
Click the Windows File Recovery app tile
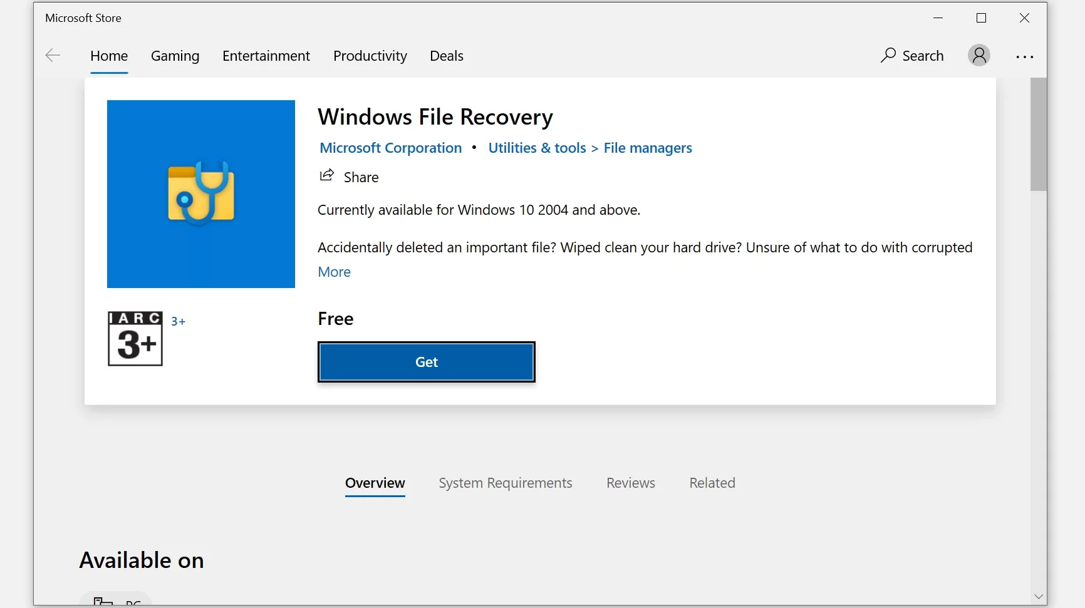[201, 194]
